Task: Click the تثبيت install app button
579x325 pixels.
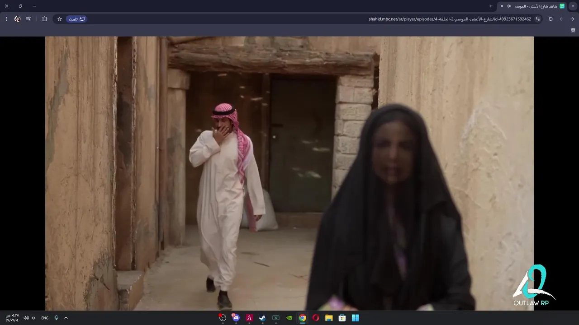Action: pos(76,19)
